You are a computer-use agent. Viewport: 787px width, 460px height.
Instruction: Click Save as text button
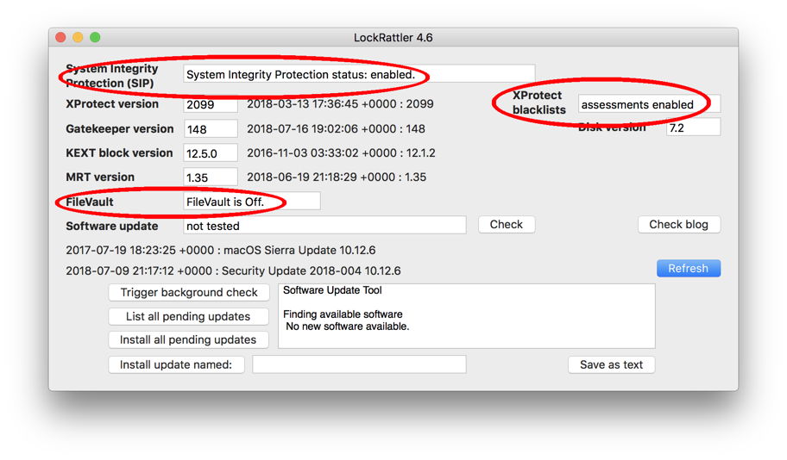(611, 364)
